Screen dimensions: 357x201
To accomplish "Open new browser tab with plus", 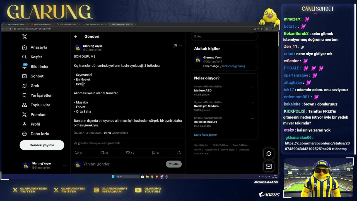I will (x=136, y=24).
